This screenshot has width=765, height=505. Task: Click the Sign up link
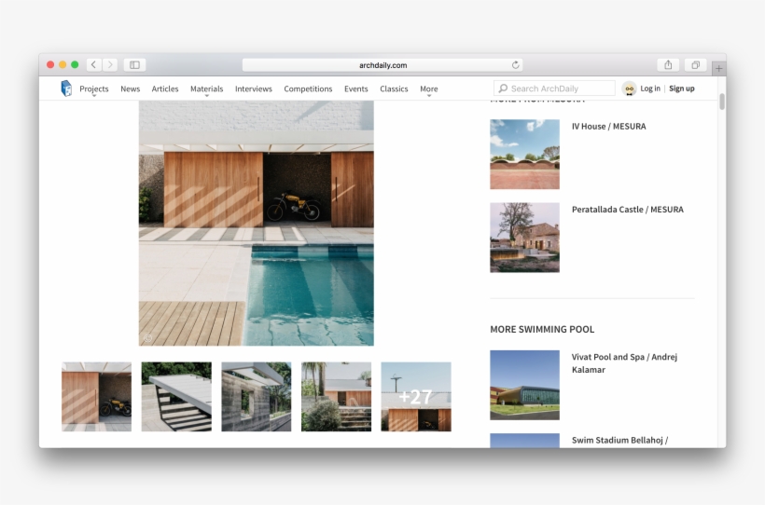pyautogui.click(x=682, y=89)
